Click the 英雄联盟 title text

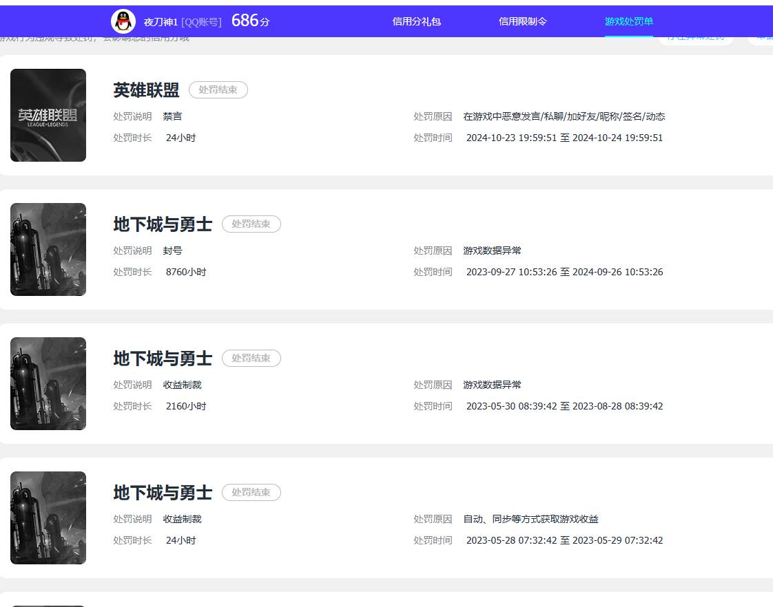click(x=145, y=89)
